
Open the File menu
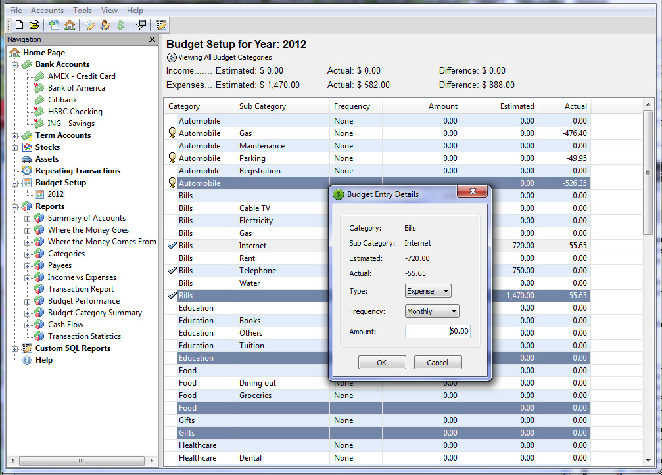click(16, 10)
